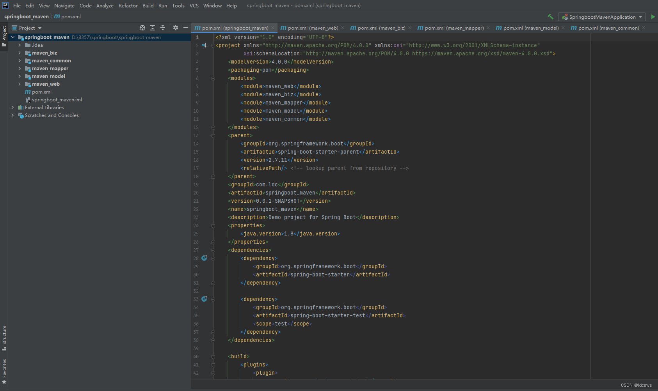Open the run configuration dropdown SpringbootMavenApplication
This screenshot has width=658, height=391.
[x=602, y=17]
